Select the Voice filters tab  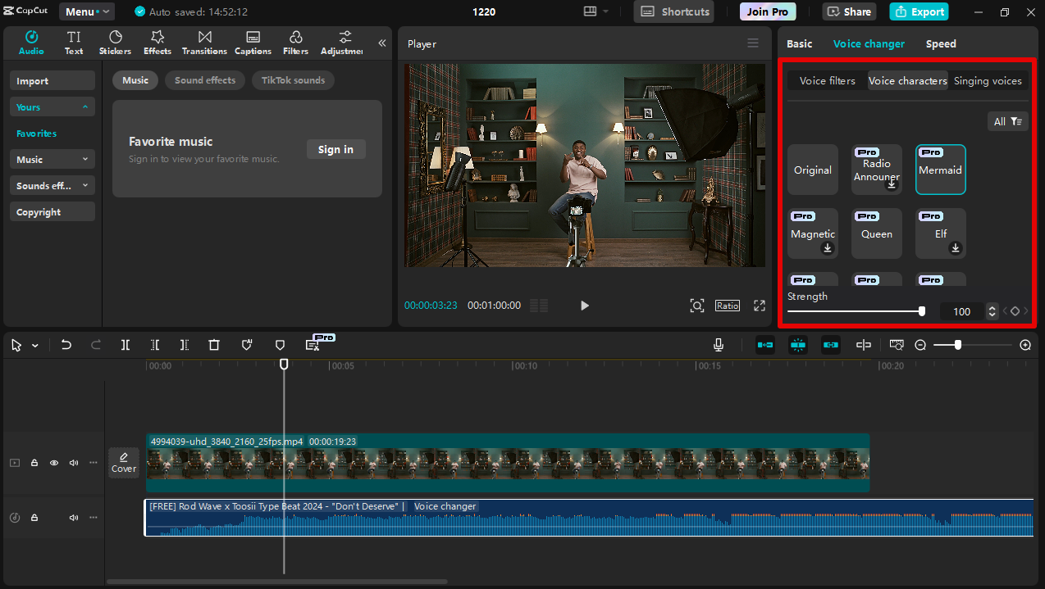coord(827,81)
